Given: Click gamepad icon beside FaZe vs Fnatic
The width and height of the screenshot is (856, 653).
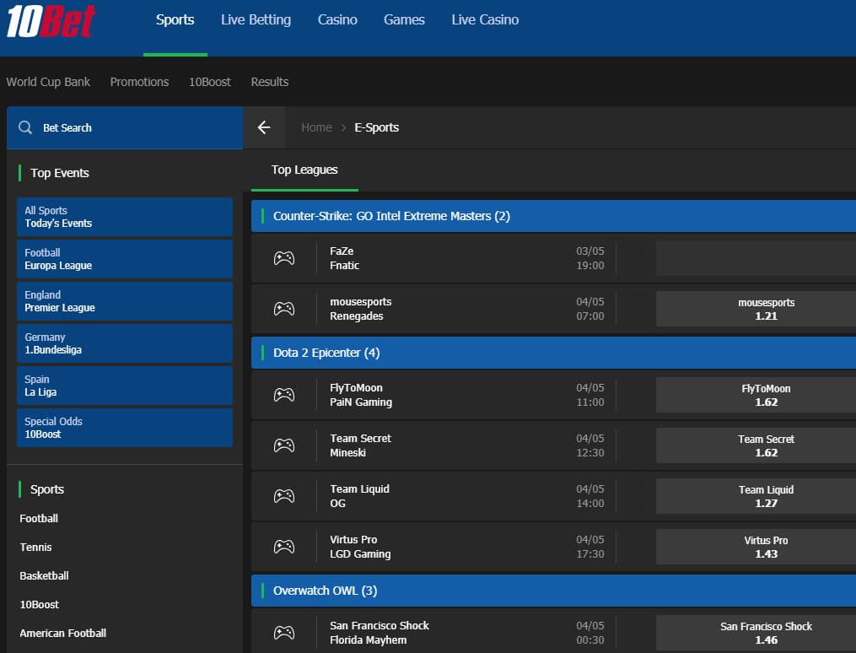Looking at the screenshot, I should click(284, 258).
